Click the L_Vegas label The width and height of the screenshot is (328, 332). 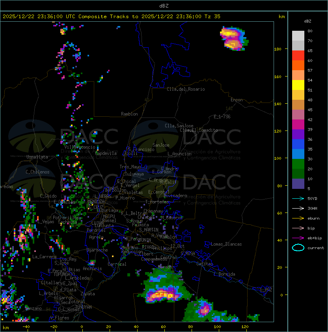pos(46,222)
